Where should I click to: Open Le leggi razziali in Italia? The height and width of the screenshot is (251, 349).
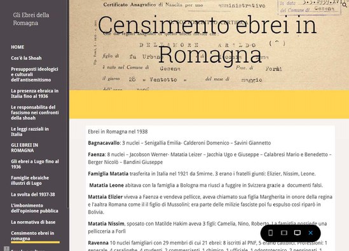(x=30, y=132)
